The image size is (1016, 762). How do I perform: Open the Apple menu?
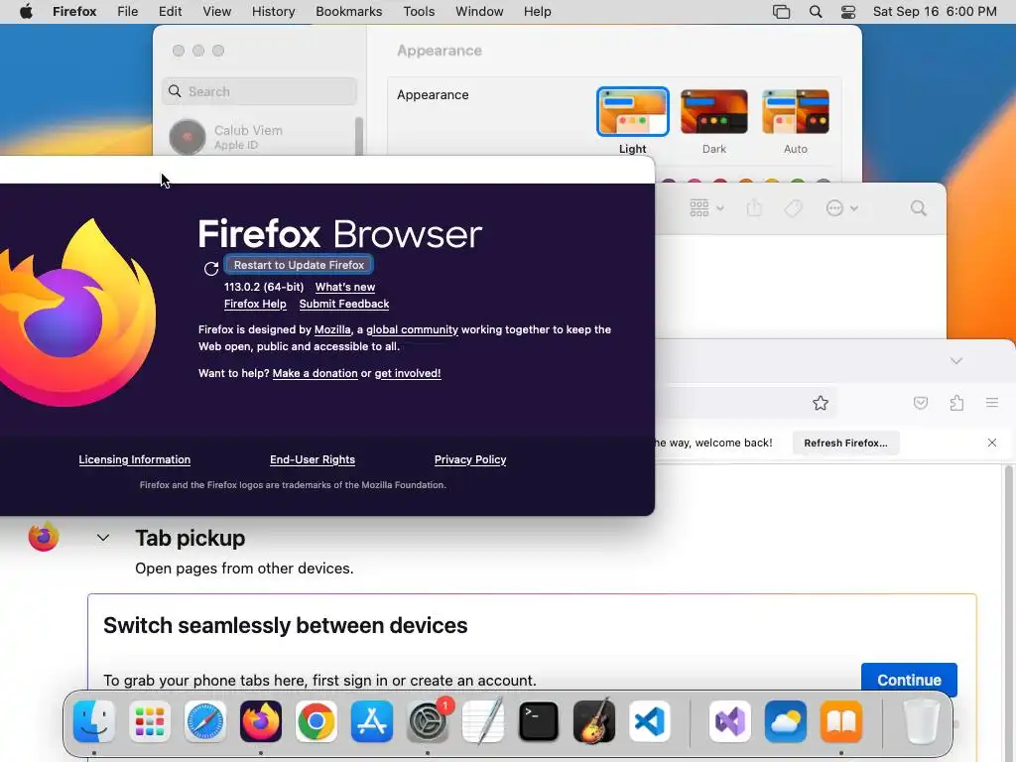(x=26, y=12)
